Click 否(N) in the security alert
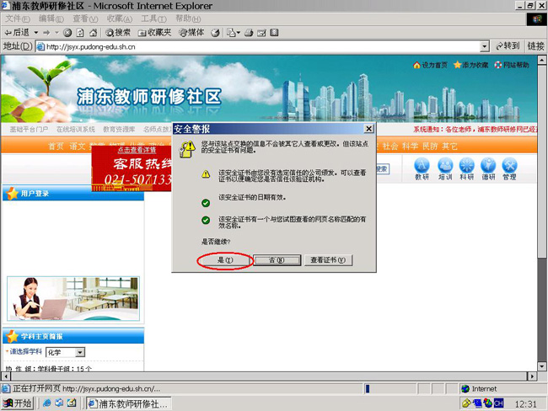 (277, 260)
